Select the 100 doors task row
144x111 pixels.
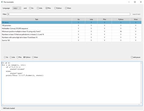71,22
